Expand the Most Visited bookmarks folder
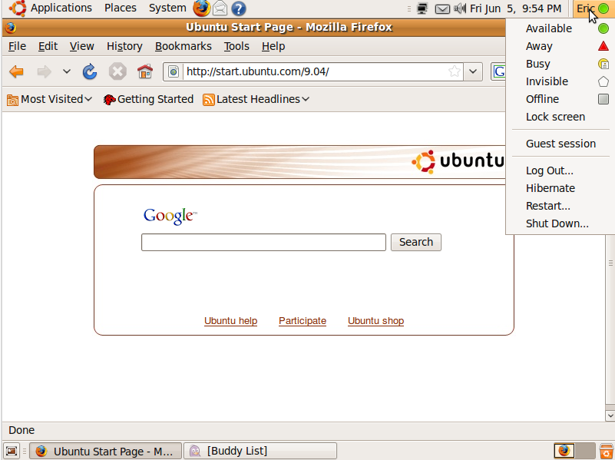Viewport: 615px width, 460px height. pyautogui.click(x=49, y=100)
